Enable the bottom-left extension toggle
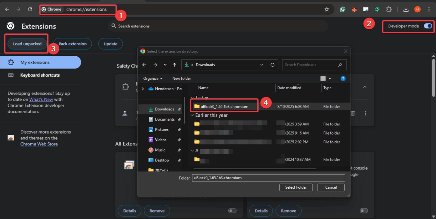This screenshot has height=219, width=436. pyautogui.click(x=232, y=211)
